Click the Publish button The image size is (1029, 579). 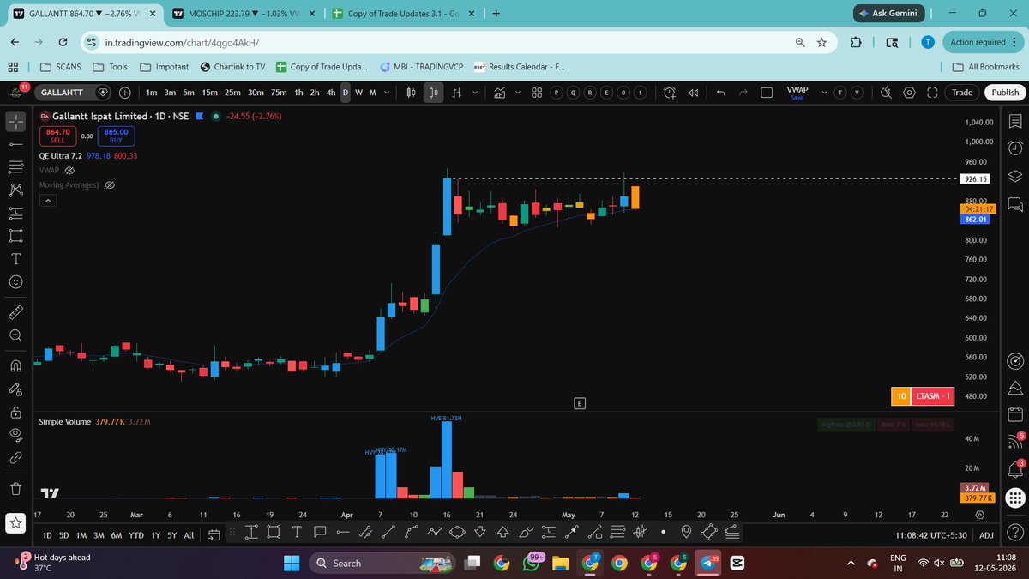pyautogui.click(x=1005, y=93)
